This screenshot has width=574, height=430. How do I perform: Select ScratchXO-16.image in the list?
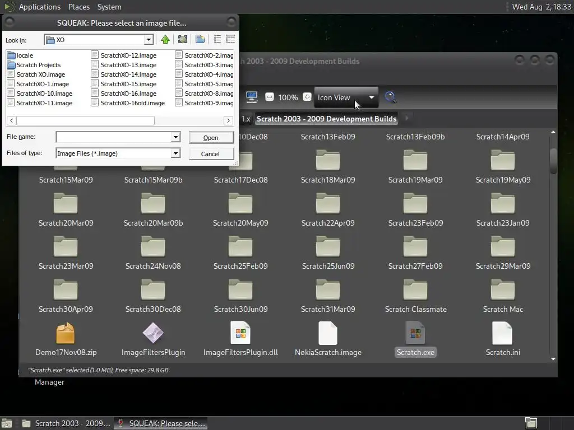(124, 94)
